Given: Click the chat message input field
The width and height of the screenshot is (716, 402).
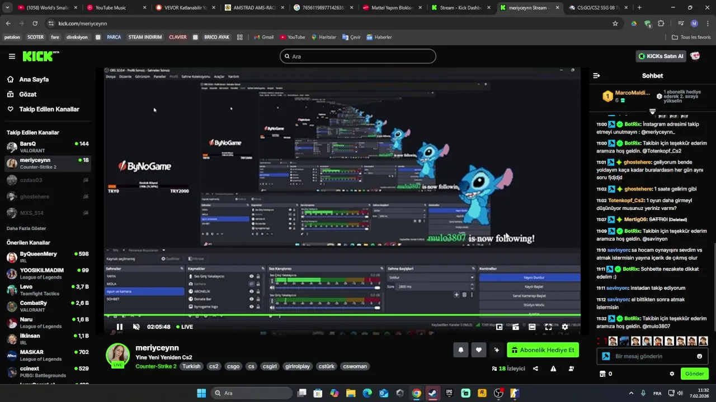Looking at the screenshot, I should click(x=652, y=356).
